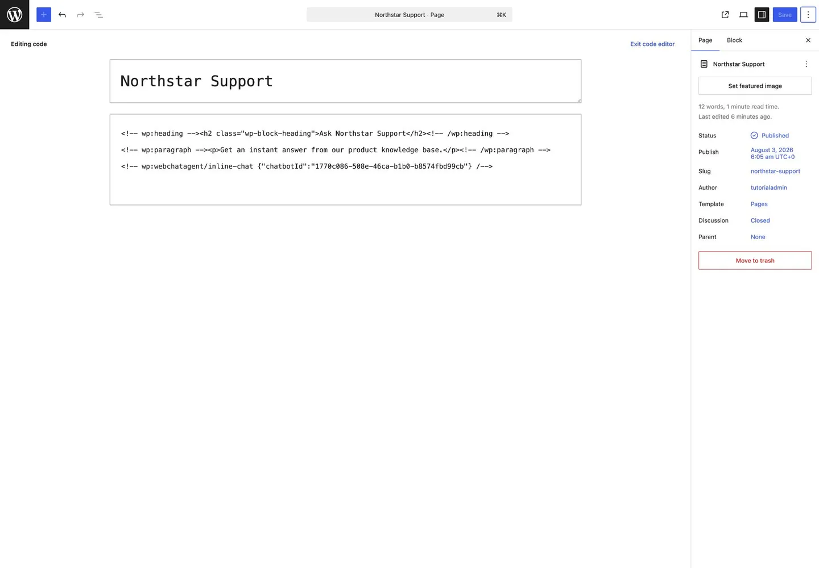Screen dimensions: 819x568
Task: Edit publish date August 3, 2026
Action: pos(772,153)
